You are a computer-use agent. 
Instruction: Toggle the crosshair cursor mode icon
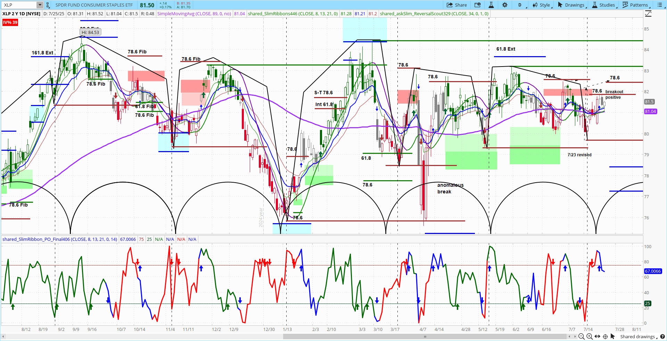[606, 336]
